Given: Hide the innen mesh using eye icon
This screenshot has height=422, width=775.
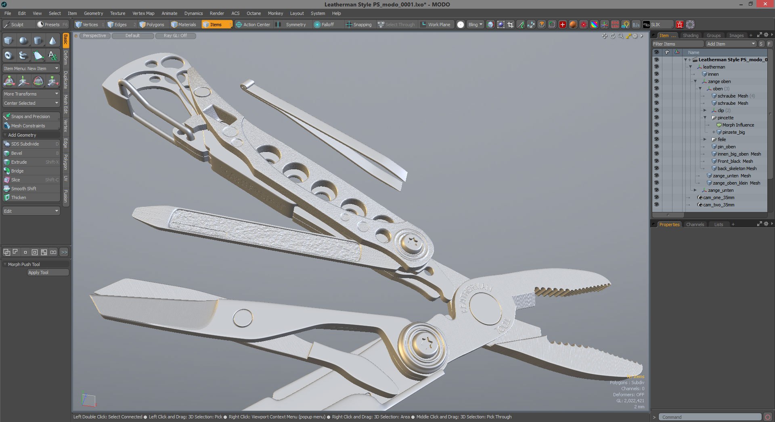Looking at the screenshot, I should pos(656,74).
